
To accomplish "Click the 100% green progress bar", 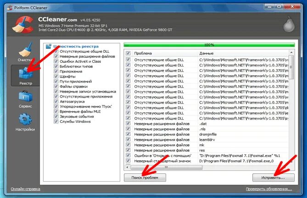I will (209, 45).
